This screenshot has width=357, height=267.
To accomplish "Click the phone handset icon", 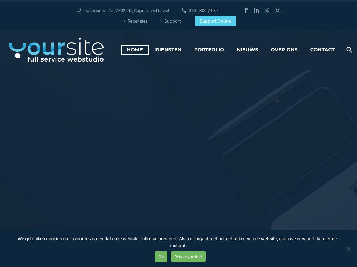I will coord(184,10).
